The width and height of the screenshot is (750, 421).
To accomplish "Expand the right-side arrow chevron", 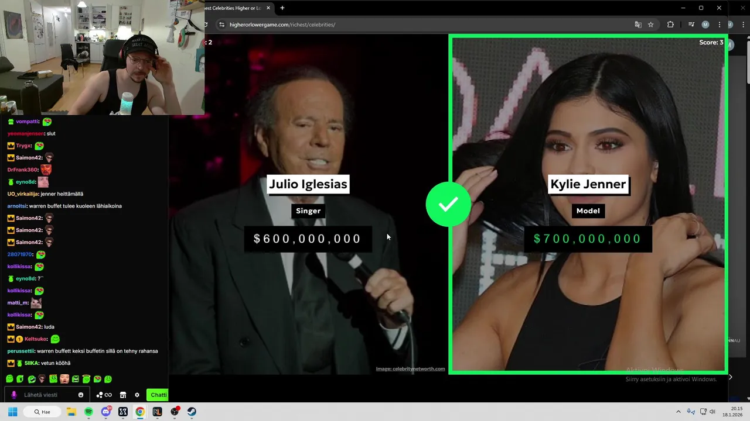I will [730, 377].
